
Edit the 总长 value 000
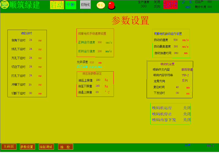tap(188, 7)
